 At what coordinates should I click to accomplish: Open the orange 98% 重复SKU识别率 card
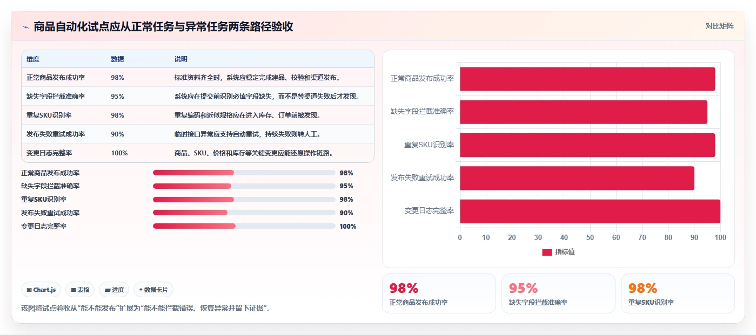tap(678, 293)
